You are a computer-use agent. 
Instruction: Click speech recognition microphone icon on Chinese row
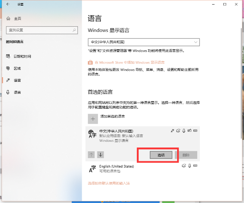(x=184, y=131)
